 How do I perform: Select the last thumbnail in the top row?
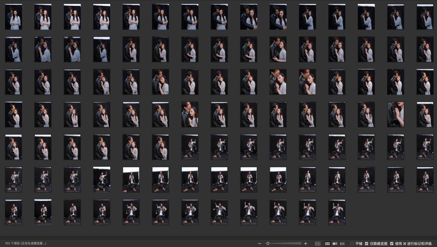425,17
